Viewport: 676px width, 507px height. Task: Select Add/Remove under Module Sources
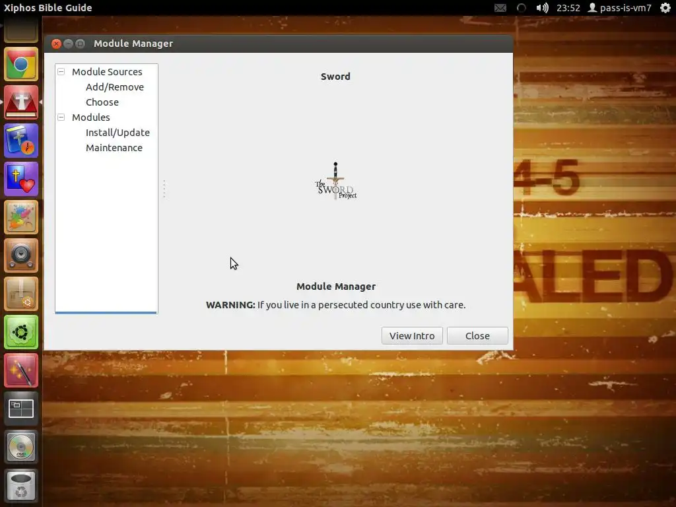(x=115, y=87)
